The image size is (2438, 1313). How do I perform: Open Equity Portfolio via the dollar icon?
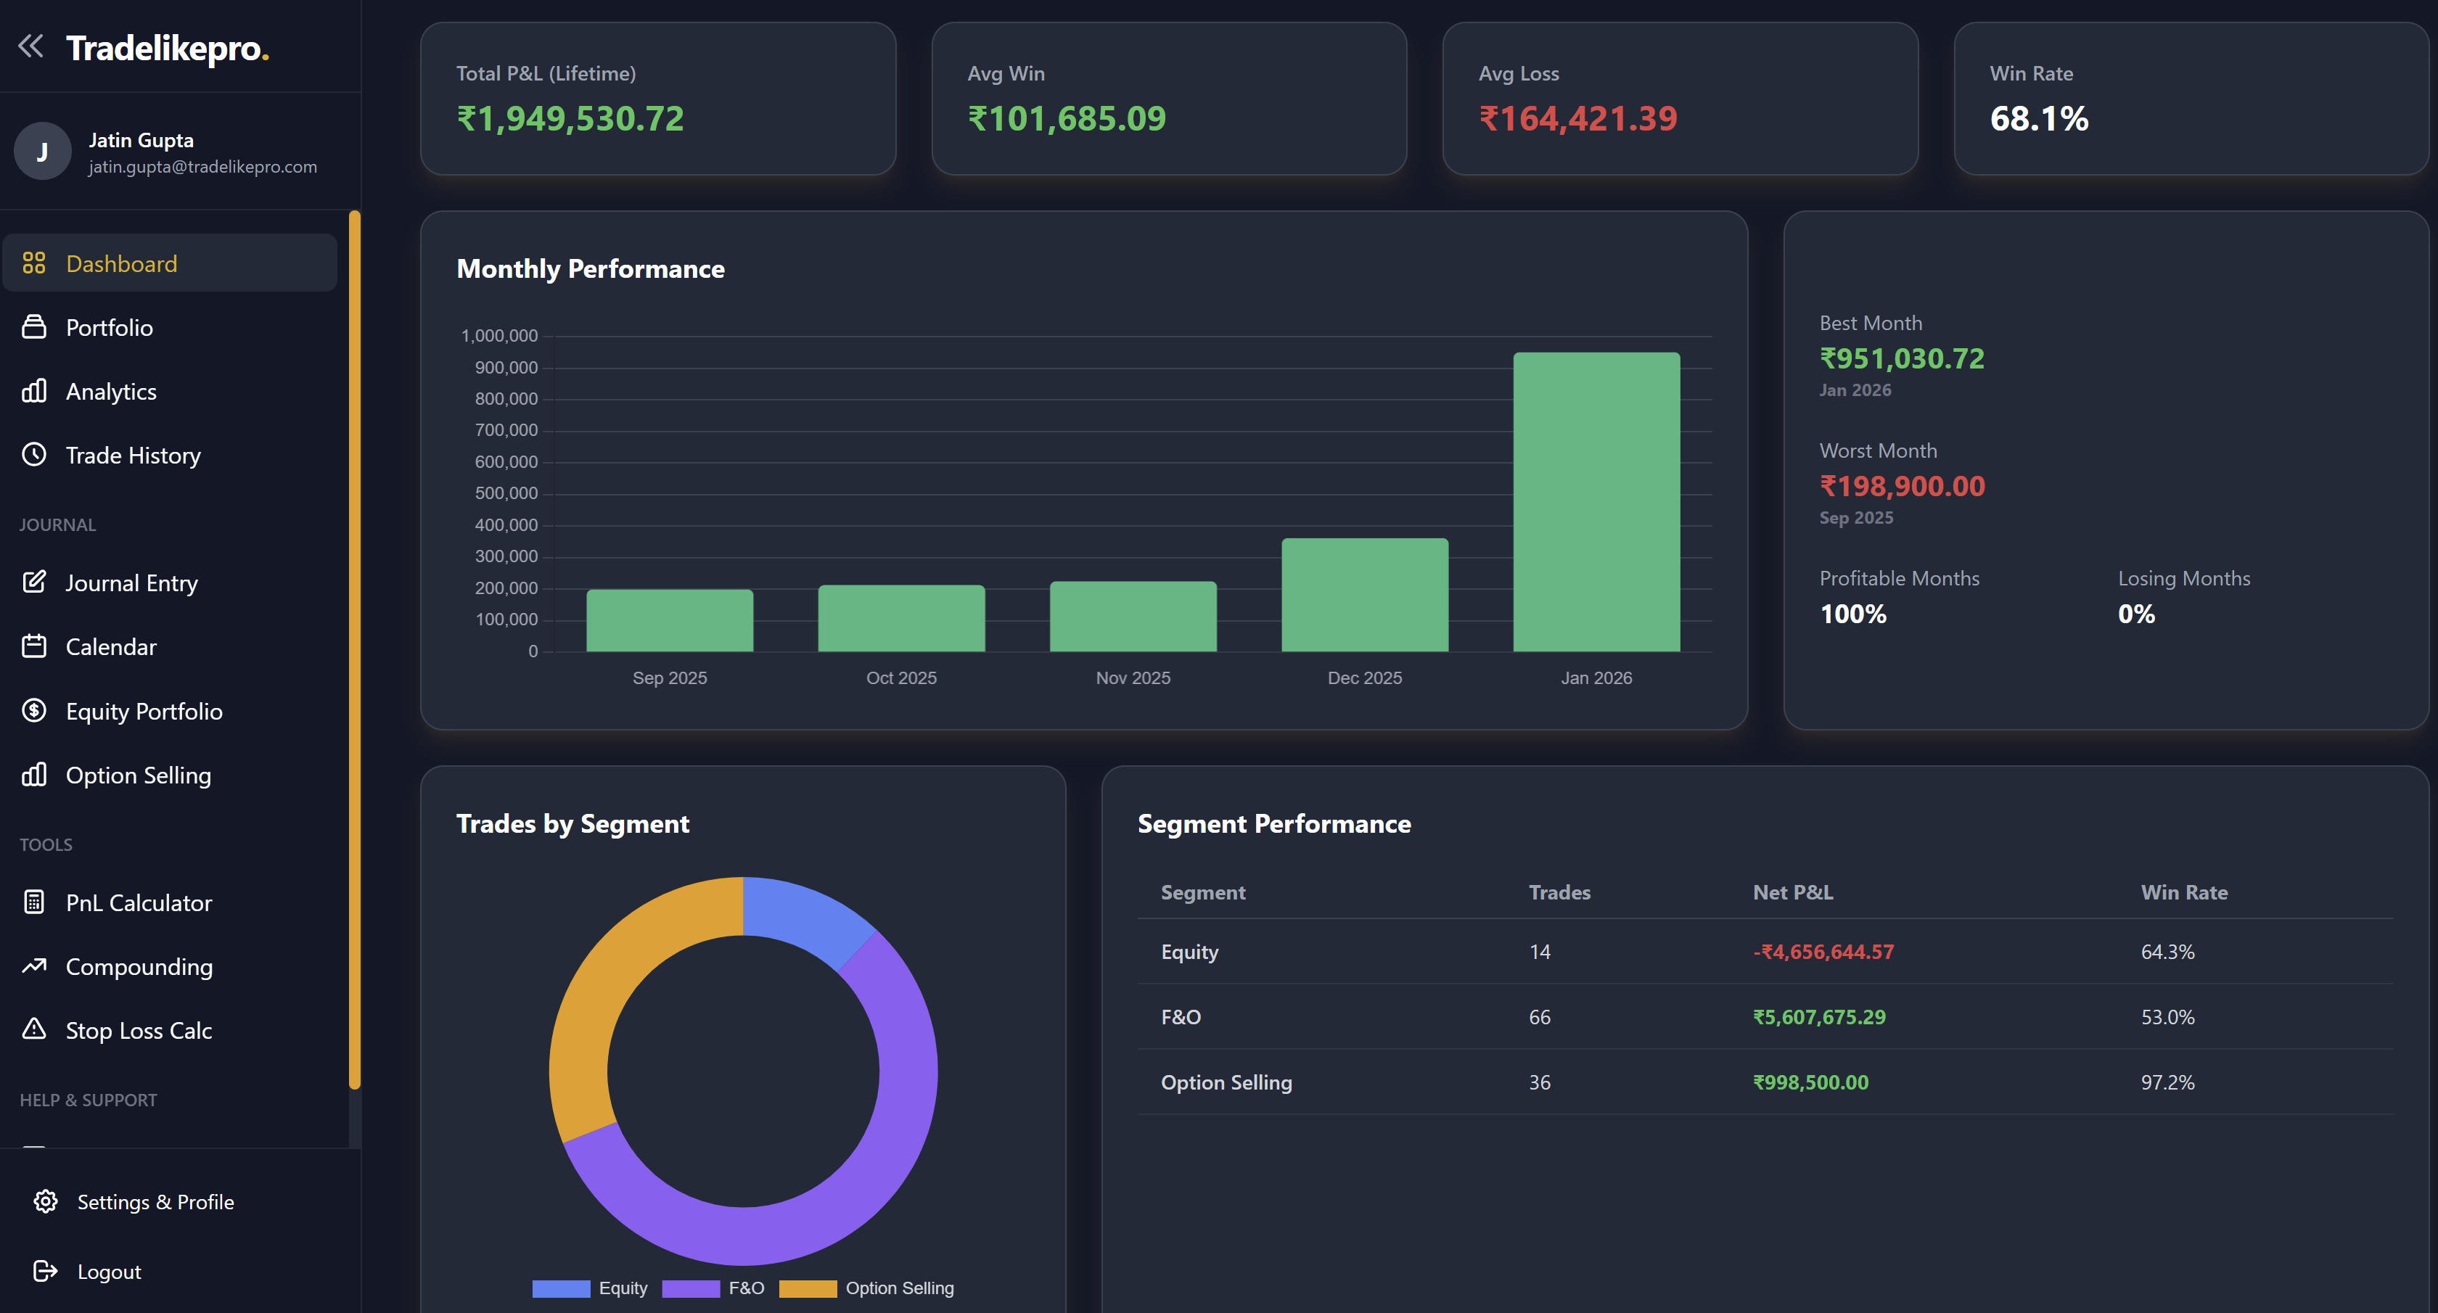click(34, 710)
